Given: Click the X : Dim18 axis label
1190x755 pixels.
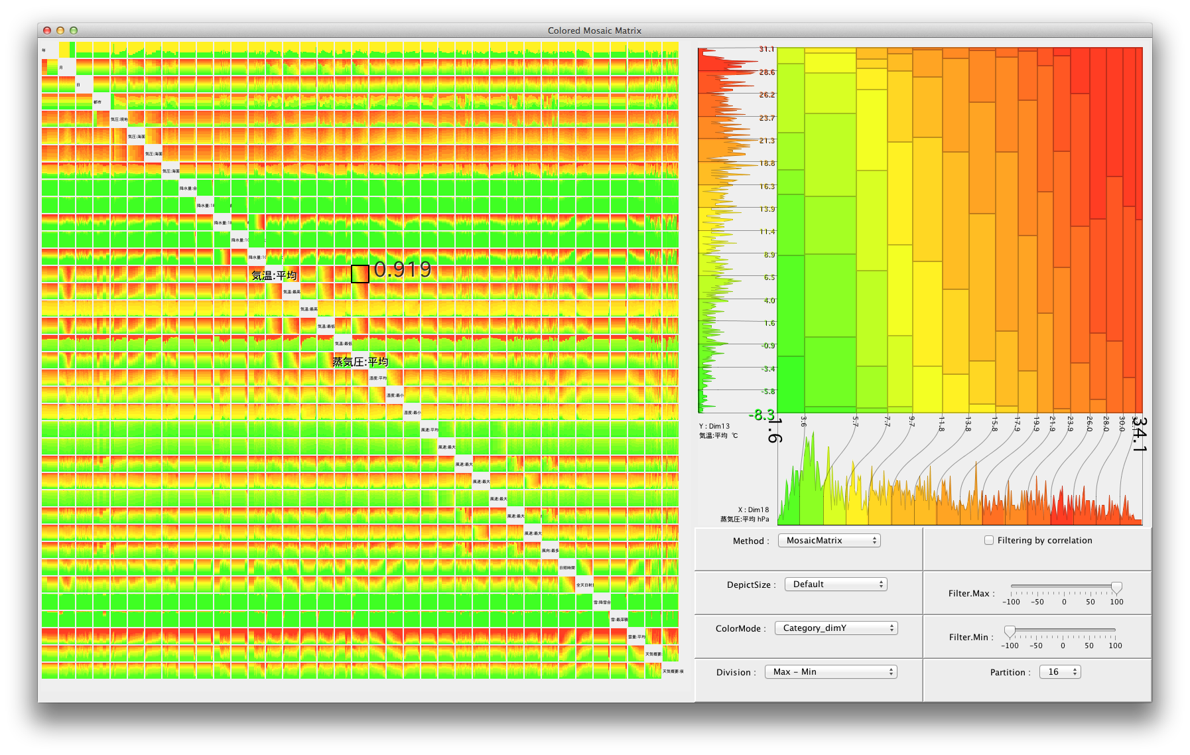Looking at the screenshot, I should point(754,510).
